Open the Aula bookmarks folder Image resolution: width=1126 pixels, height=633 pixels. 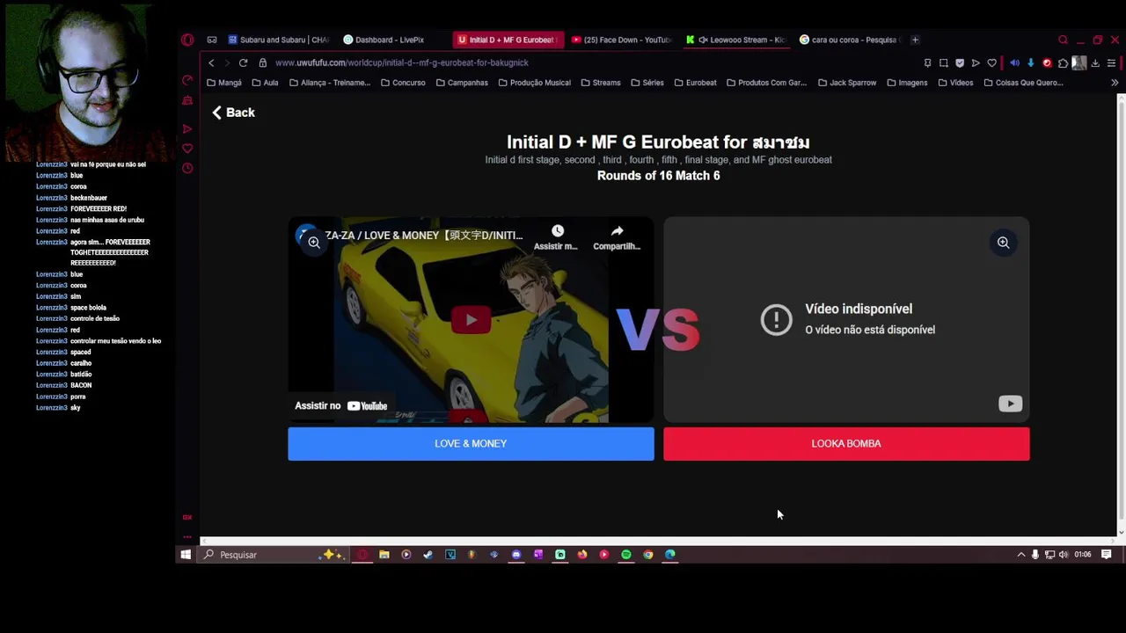[x=265, y=83]
